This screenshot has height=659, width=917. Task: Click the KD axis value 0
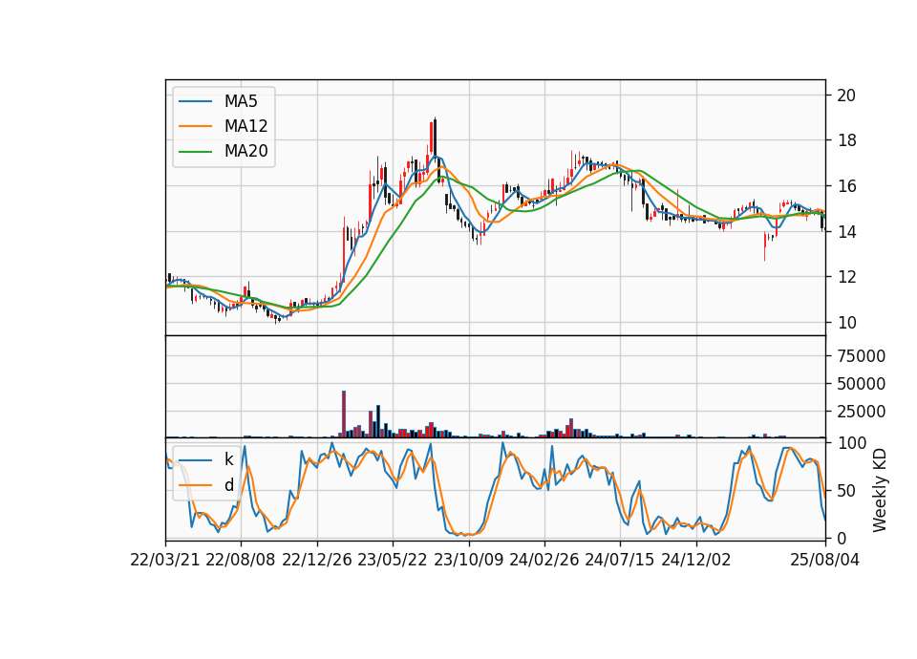click(x=842, y=538)
